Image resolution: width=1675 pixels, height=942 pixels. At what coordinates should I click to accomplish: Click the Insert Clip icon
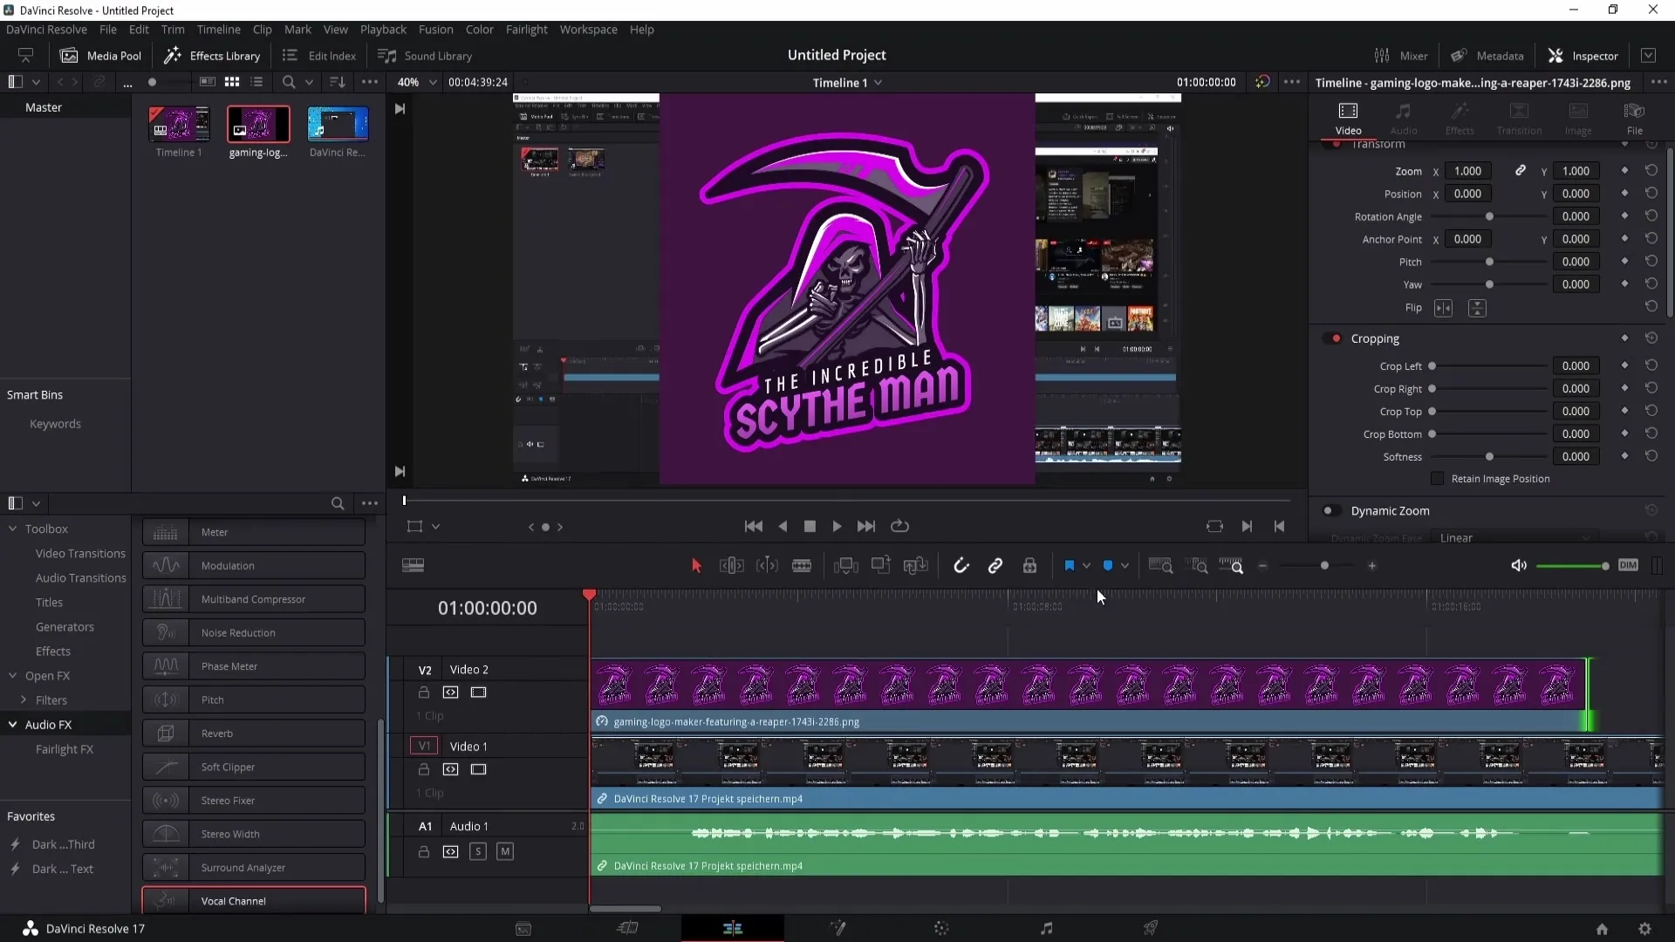845,566
